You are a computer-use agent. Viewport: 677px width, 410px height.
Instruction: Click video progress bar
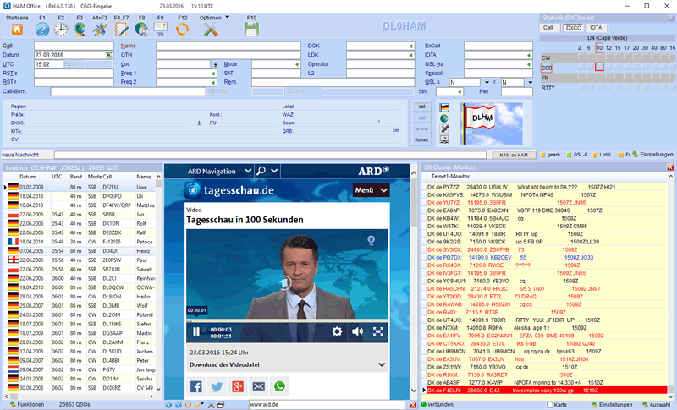(287, 321)
